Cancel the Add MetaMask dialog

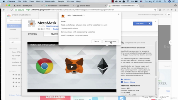tap(97, 41)
